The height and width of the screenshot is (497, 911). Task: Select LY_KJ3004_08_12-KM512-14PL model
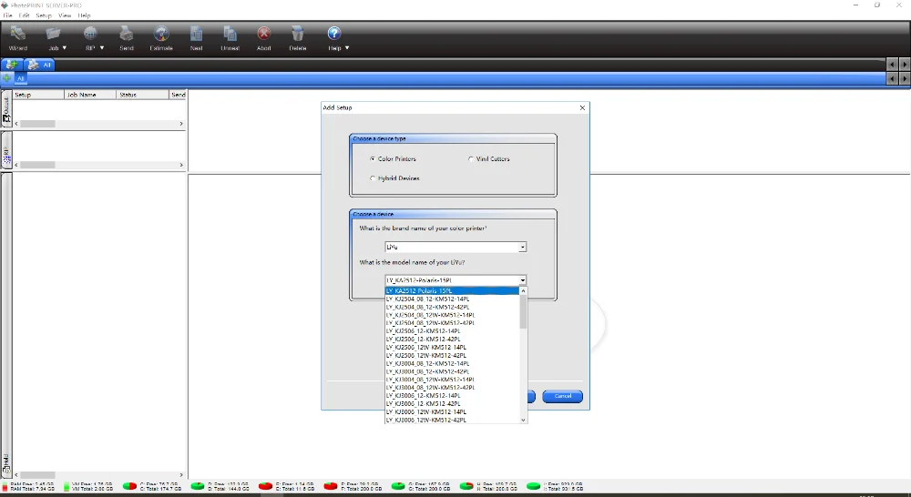click(x=452, y=363)
